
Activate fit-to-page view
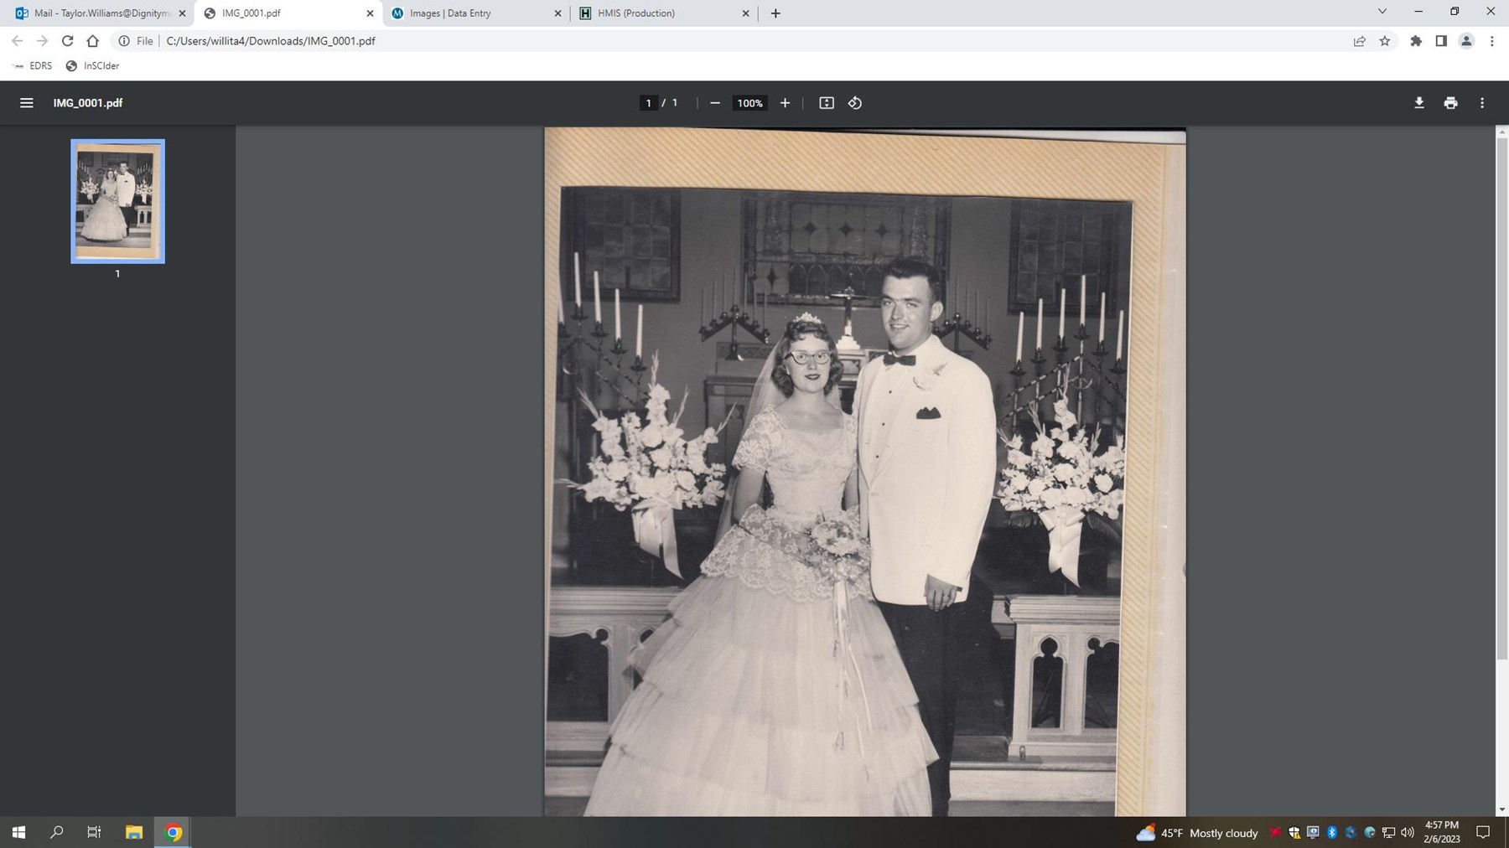(827, 102)
